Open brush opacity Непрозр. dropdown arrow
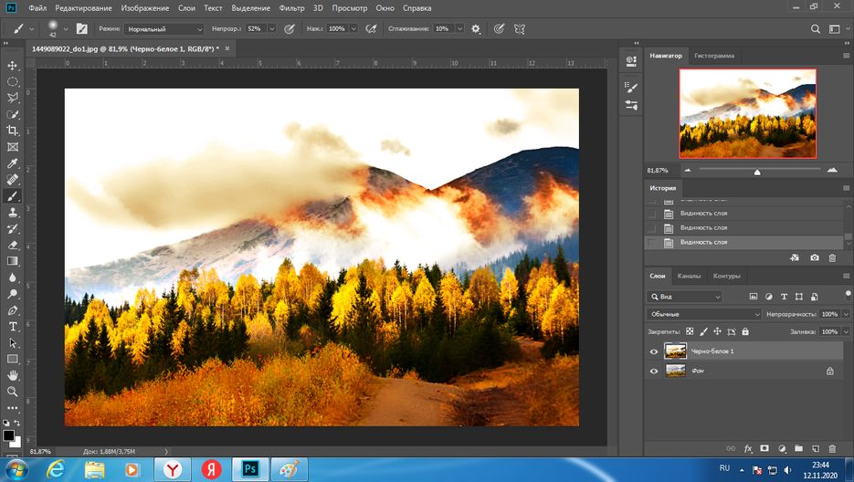The height and width of the screenshot is (482, 854). point(272,29)
